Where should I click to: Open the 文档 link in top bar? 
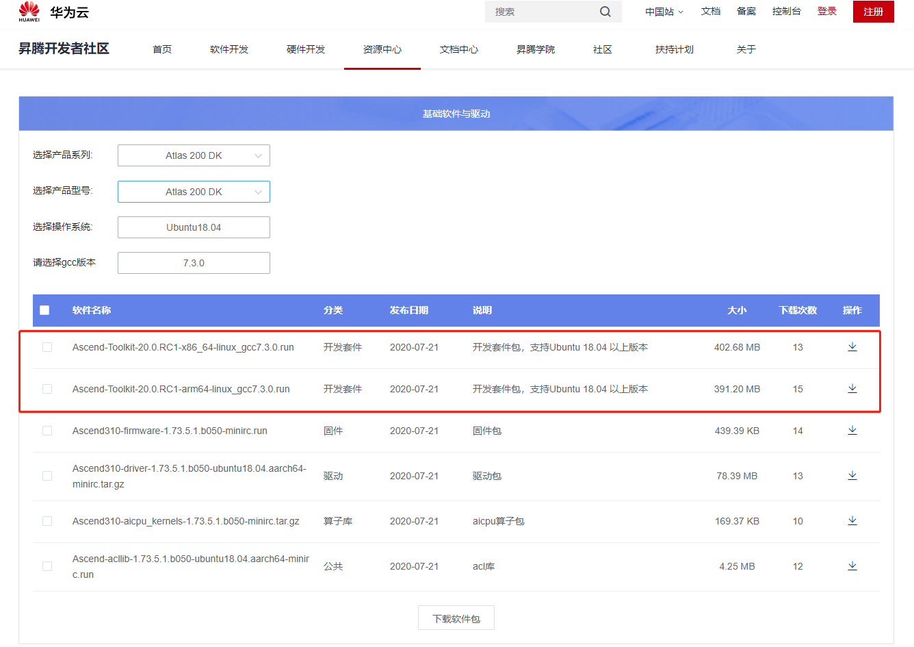coord(711,11)
